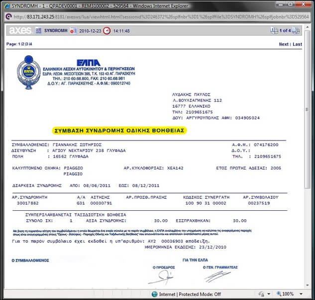
Task: Click the end date 08/12/2011
Action: [146, 185]
